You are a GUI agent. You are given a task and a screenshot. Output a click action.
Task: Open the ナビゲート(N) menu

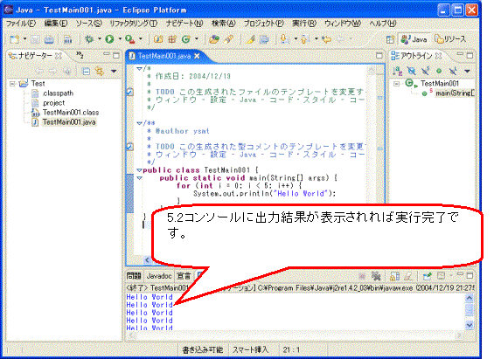coord(184,24)
